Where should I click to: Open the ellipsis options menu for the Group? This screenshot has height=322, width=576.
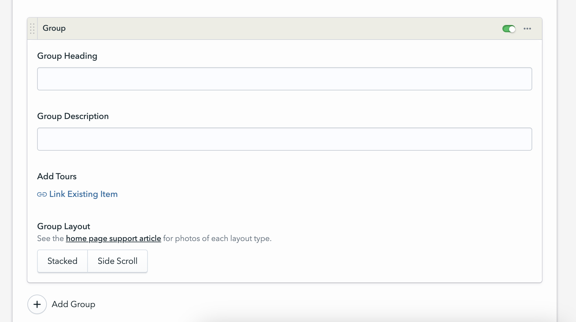pos(527,28)
